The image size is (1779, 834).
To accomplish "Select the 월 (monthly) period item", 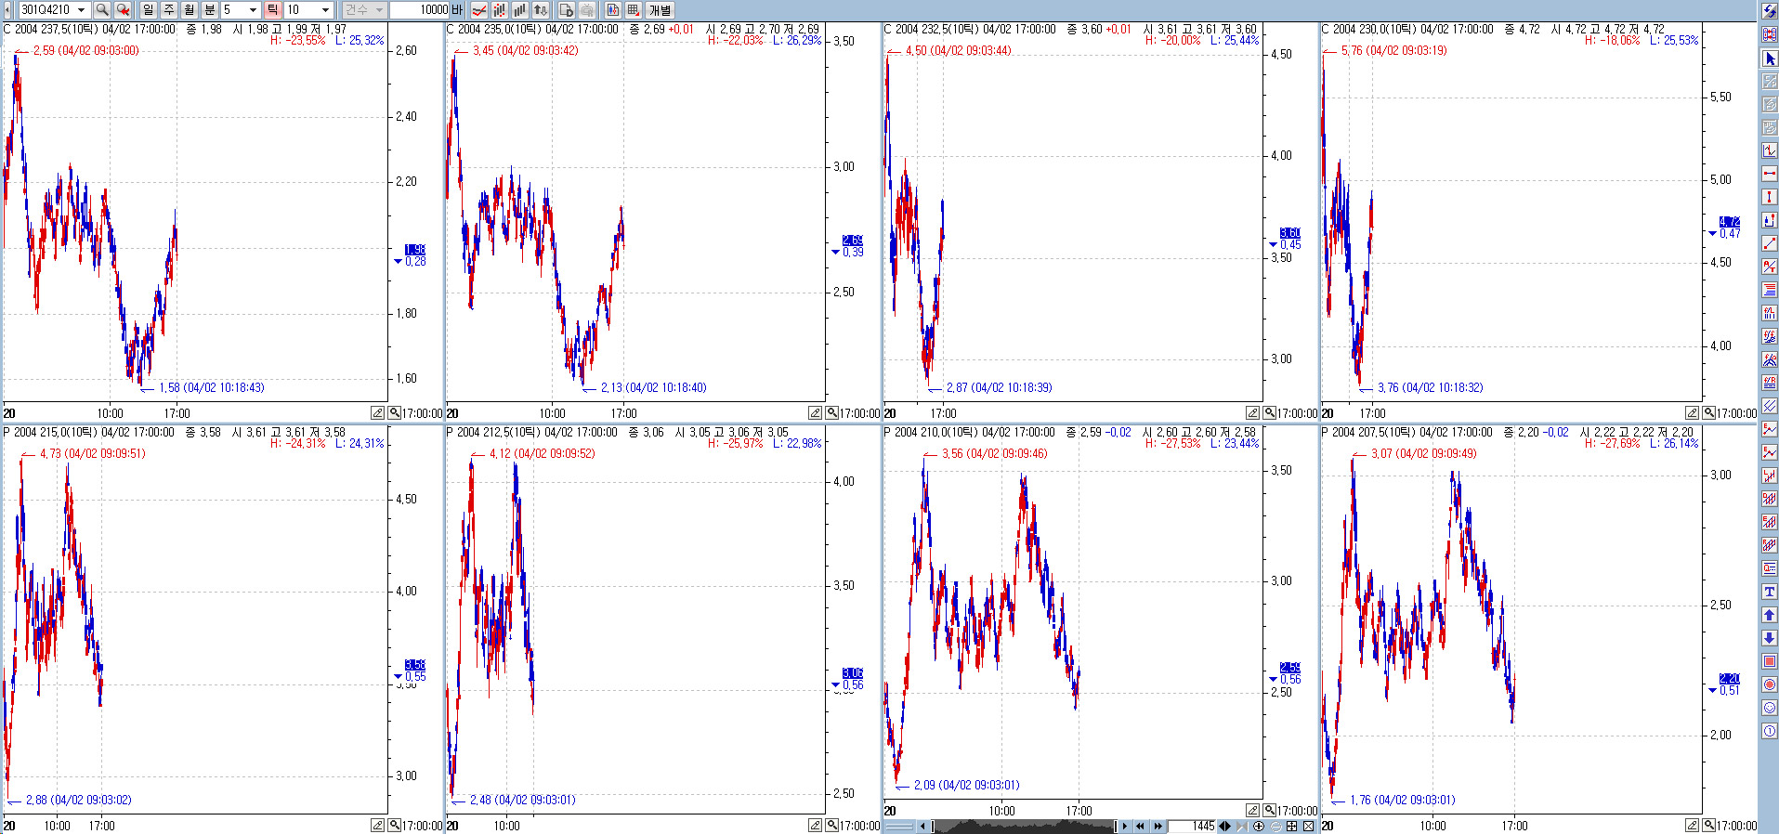I will tap(189, 9).
